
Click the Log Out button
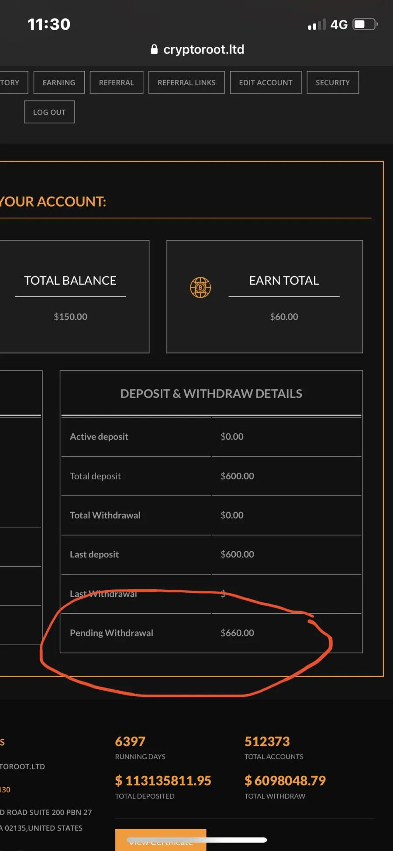coord(49,112)
